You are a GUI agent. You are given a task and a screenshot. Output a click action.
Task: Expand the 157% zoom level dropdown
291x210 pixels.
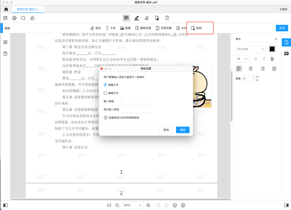132,205
